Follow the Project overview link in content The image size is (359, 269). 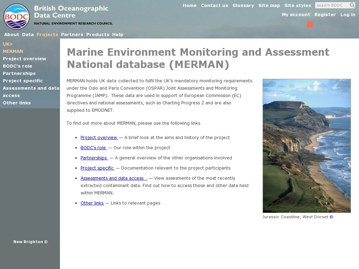(99, 137)
